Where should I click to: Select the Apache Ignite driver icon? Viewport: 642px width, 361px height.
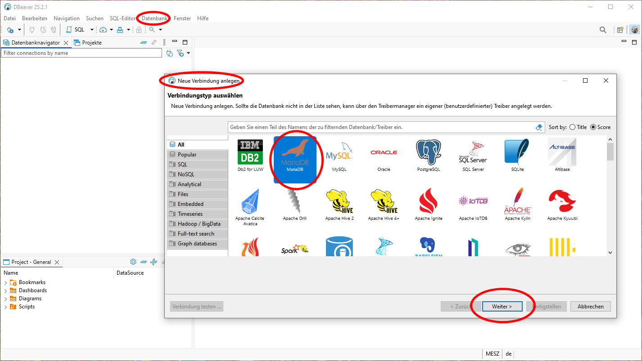[x=428, y=201]
